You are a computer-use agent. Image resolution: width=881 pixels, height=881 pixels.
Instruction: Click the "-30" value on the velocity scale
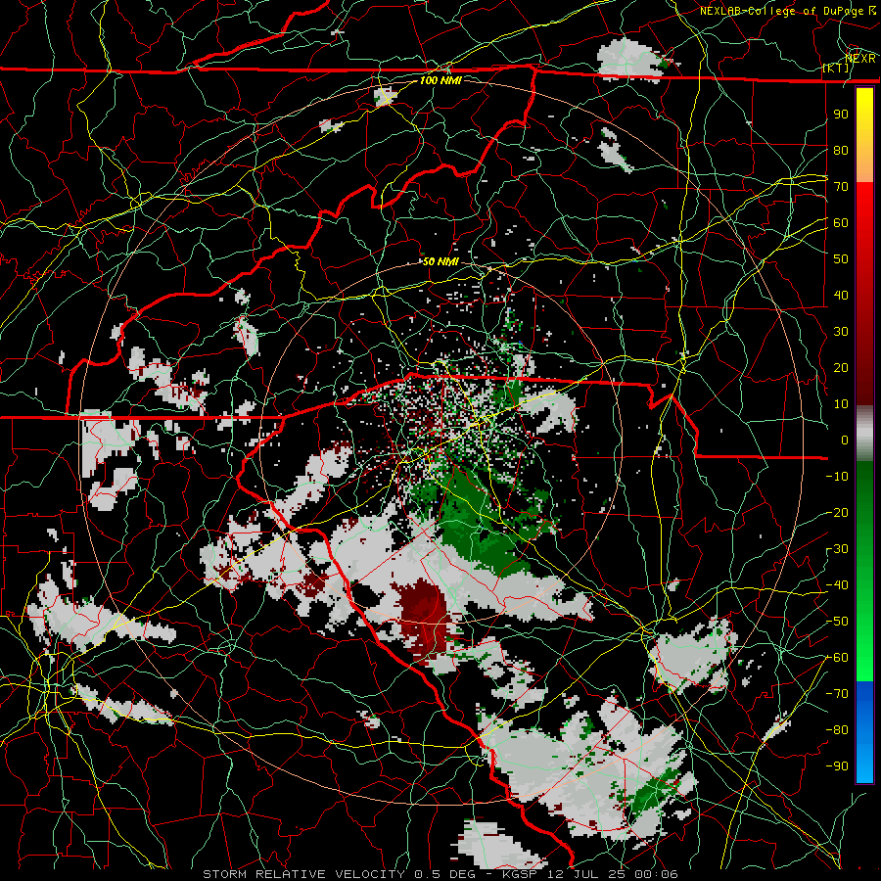pyautogui.click(x=837, y=549)
